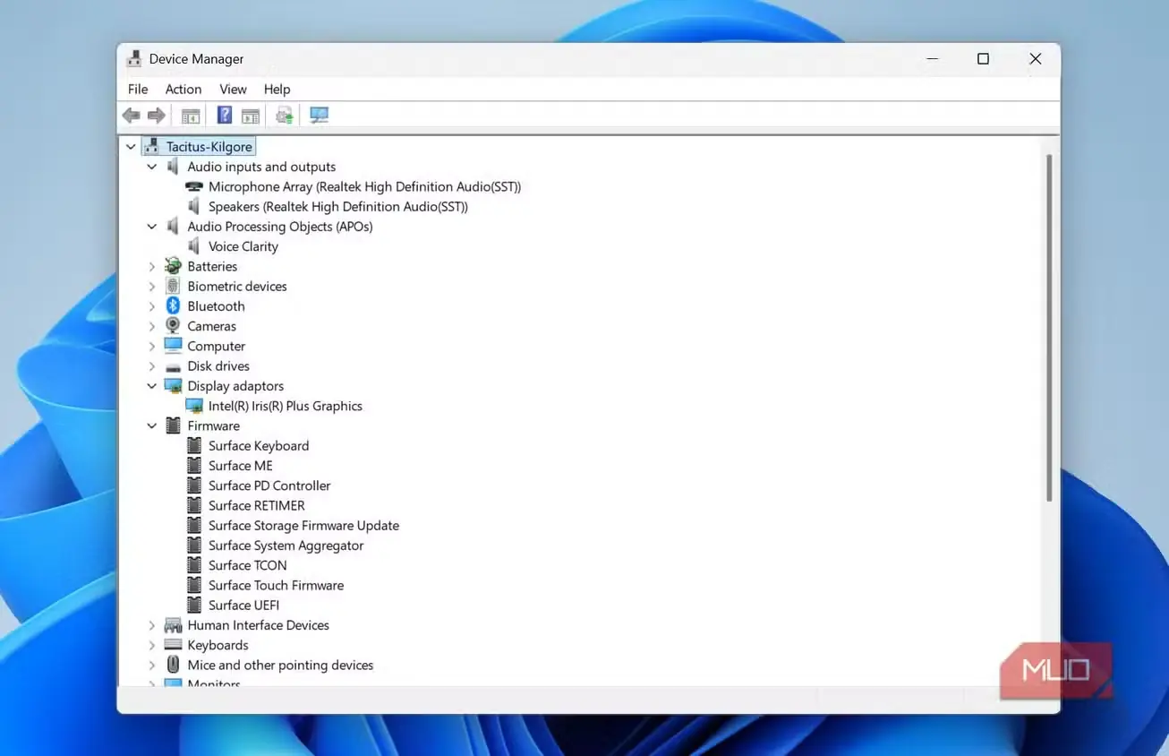The image size is (1169, 756).
Task: Click the Disk drives category icon
Action: 173,366
